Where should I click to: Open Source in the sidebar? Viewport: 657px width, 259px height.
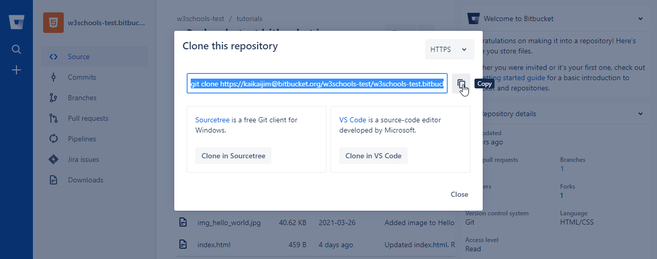79,57
